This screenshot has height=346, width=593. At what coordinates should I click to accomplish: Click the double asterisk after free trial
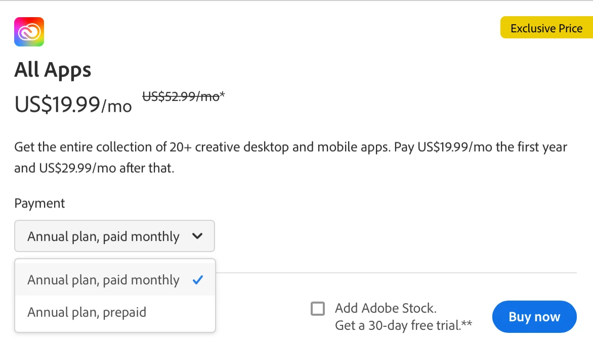click(467, 323)
